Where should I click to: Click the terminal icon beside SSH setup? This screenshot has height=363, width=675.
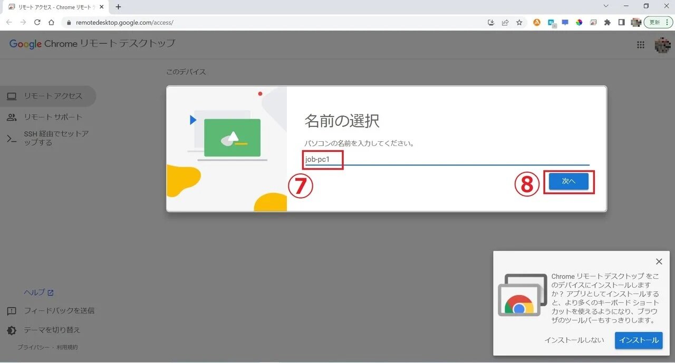[x=11, y=138]
